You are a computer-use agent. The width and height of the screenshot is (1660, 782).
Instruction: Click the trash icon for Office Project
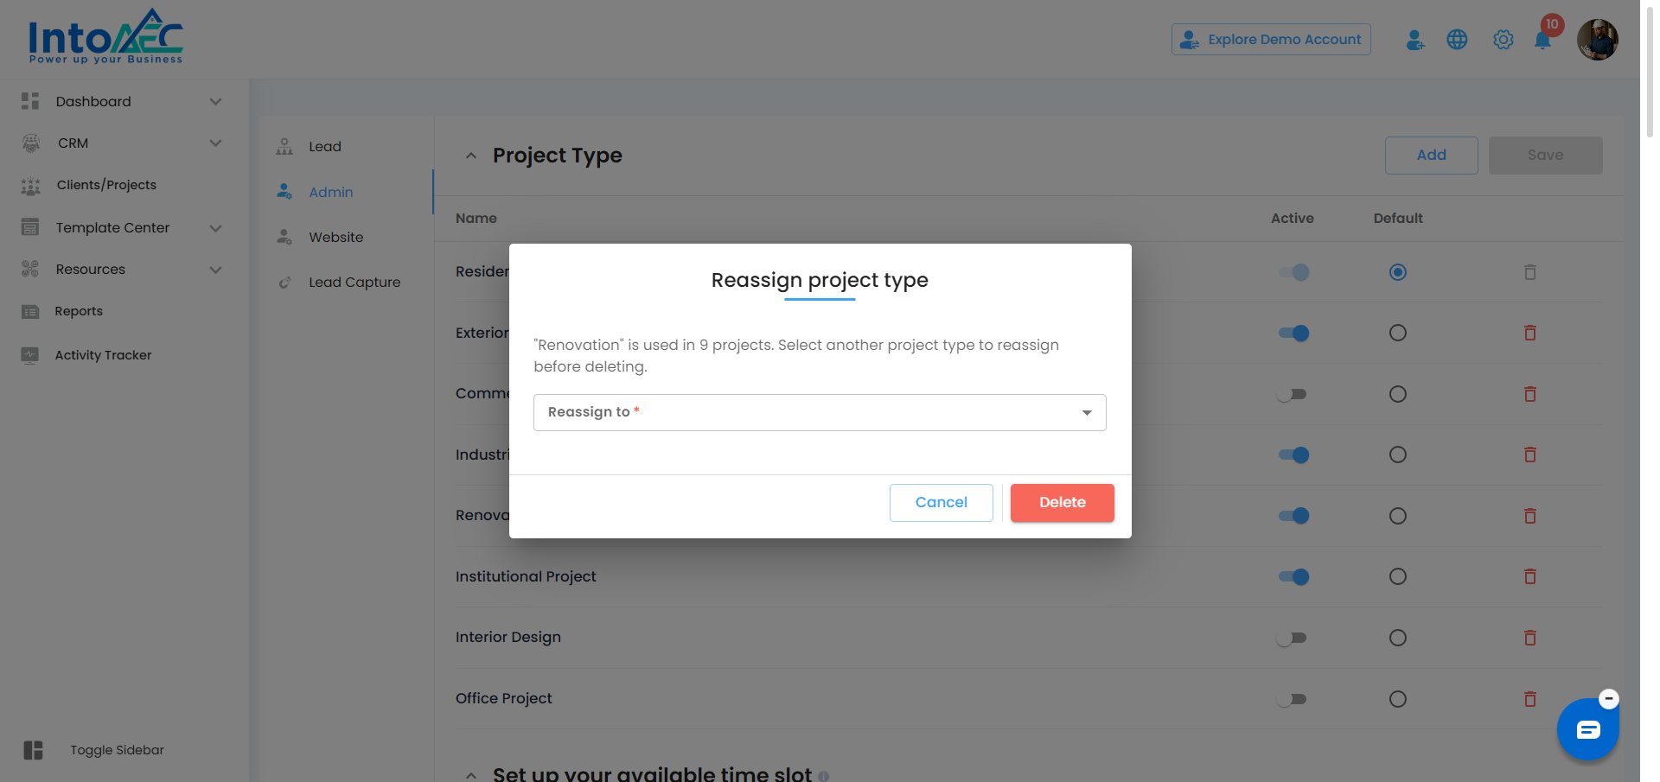[1529, 699]
